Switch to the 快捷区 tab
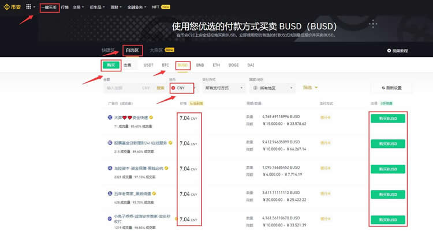Viewport: 433px width, 232px height. coord(108,50)
